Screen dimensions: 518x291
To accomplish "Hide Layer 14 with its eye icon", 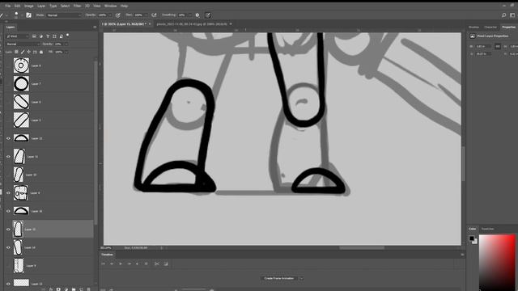I will (x=8, y=247).
